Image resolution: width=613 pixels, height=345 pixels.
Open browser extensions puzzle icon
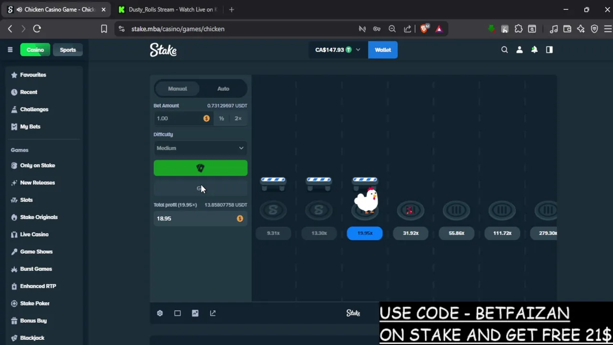click(x=518, y=29)
